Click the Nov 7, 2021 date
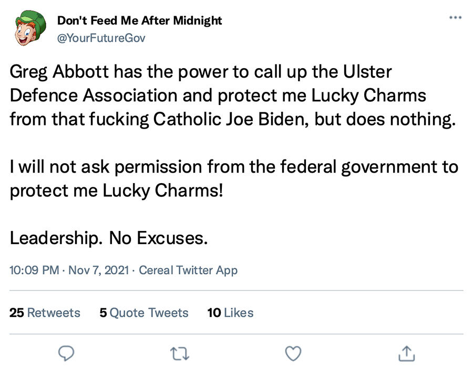The width and height of the screenshot is (473, 382). click(x=99, y=271)
